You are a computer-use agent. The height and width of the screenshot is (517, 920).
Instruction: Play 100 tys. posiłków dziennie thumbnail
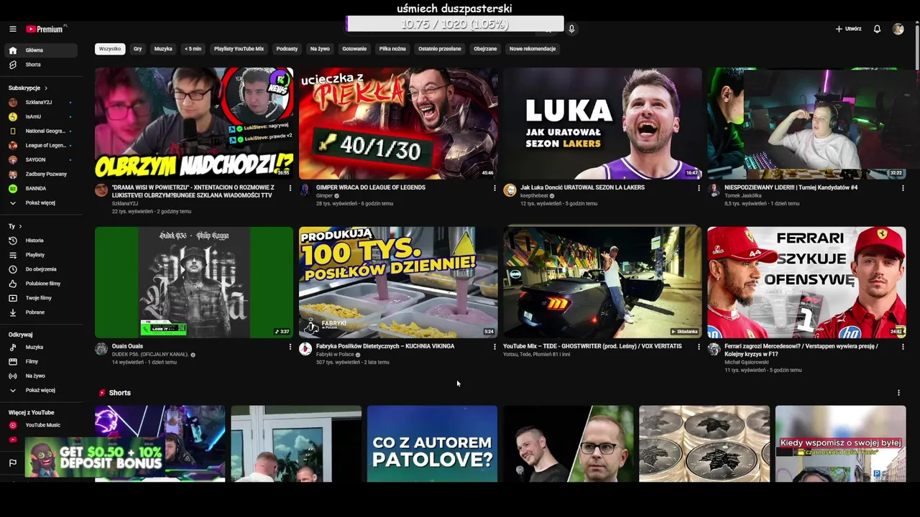pos(398,282)
